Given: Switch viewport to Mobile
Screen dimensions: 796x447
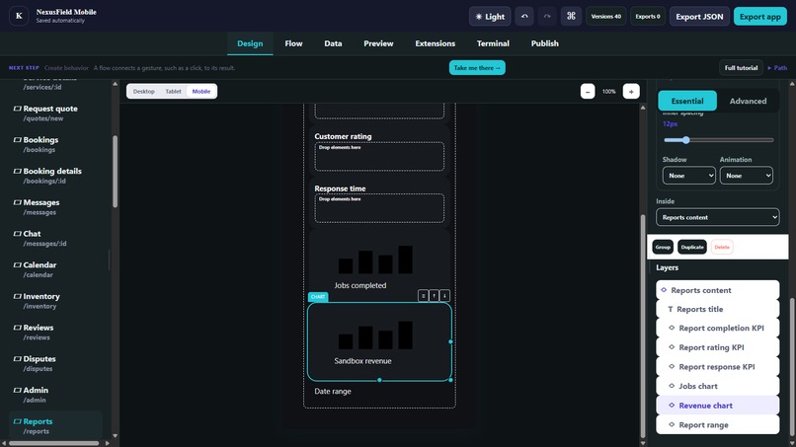Looking at the screenshot, I should 201,92.
